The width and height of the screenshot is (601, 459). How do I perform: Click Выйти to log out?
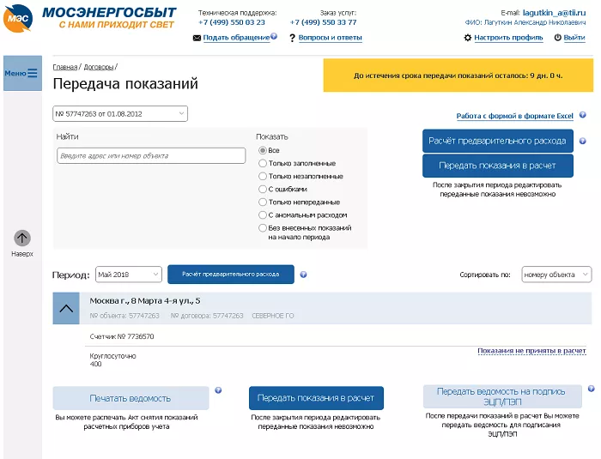(x=574, y=38)
